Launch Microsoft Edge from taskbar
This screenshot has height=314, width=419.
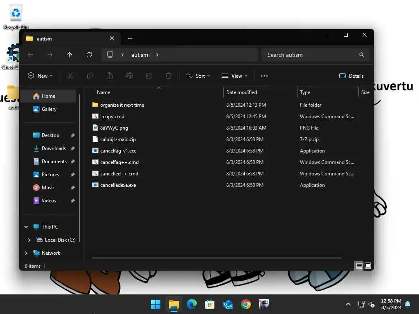pos(192,304)
